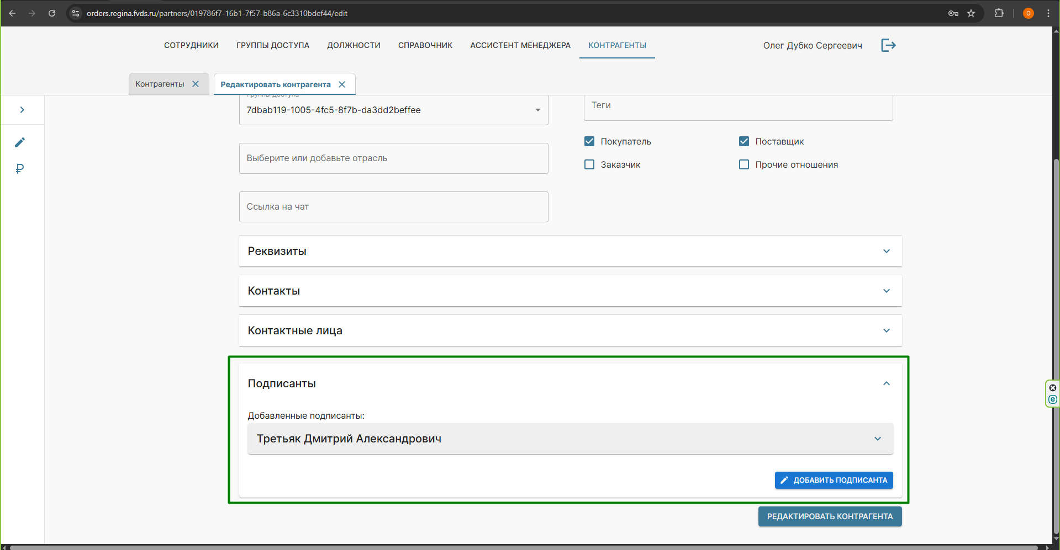Uncheck the Покупатель checkbox
The image size is (1060, 550).
pos(589,141)
